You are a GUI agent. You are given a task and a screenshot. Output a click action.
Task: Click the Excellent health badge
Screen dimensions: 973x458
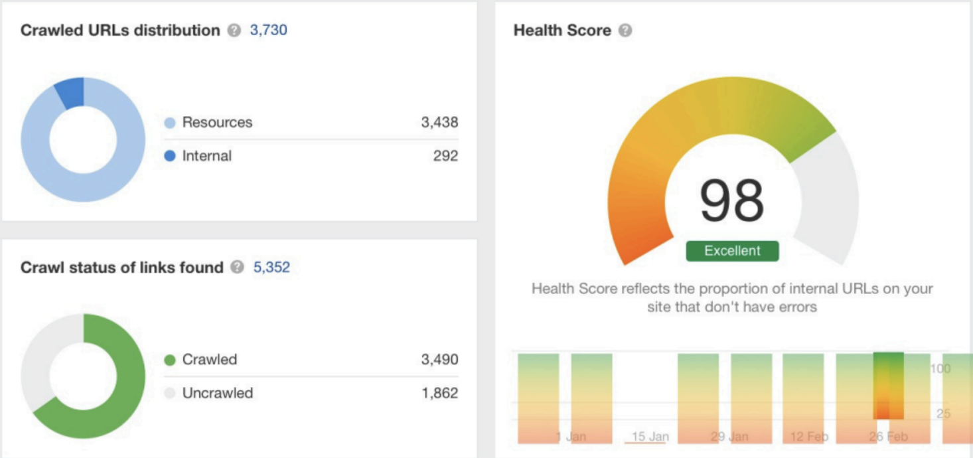(x=732, y=251)
